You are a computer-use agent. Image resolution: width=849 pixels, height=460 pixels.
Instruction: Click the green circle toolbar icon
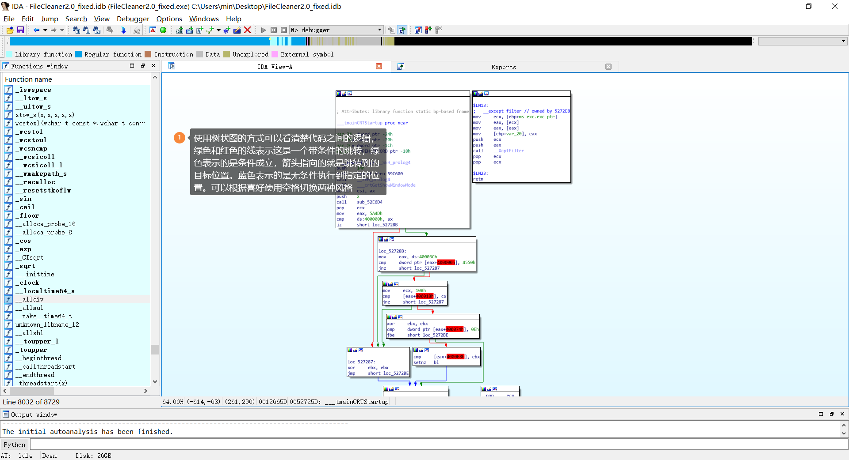tap(163, 30)
